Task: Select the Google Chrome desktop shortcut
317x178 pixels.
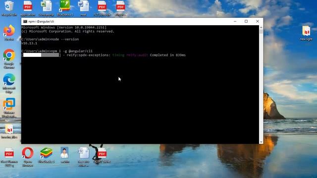Action: pyautogui.click(x=9, y=58)
